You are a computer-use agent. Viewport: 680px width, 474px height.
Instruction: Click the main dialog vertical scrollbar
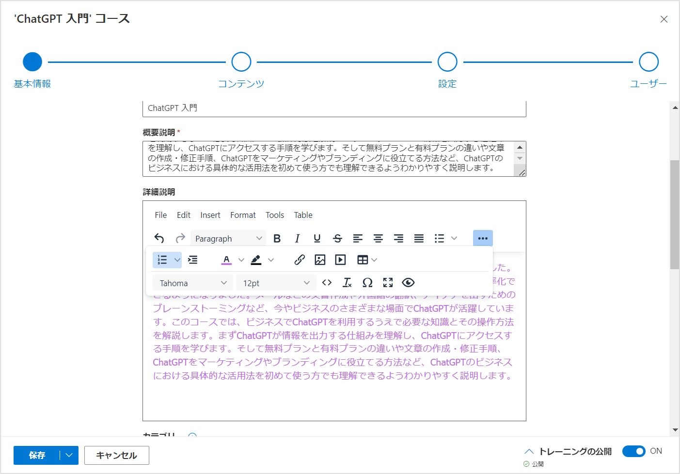coord(675,214)
